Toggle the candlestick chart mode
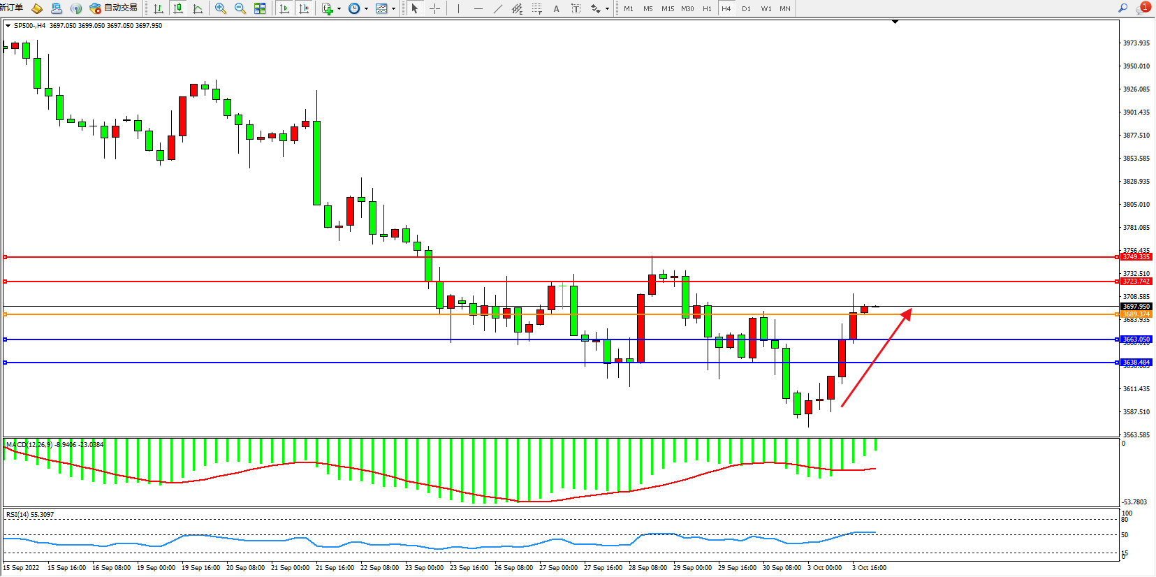 click(x=178, y=8)
